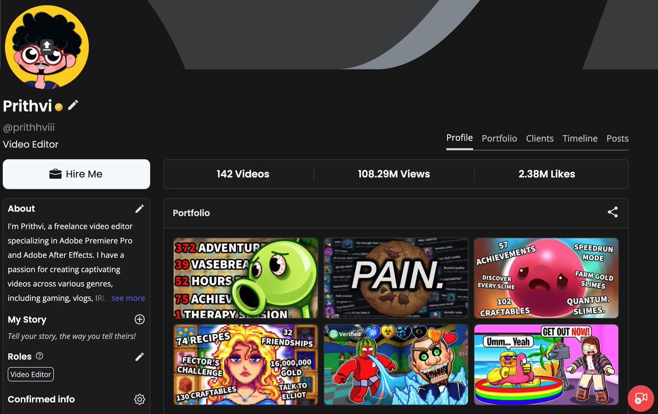Edit the name with the pencil beside Prithvi
The width and height of the screenshot is (658, 414).
[x=73, y=105]
